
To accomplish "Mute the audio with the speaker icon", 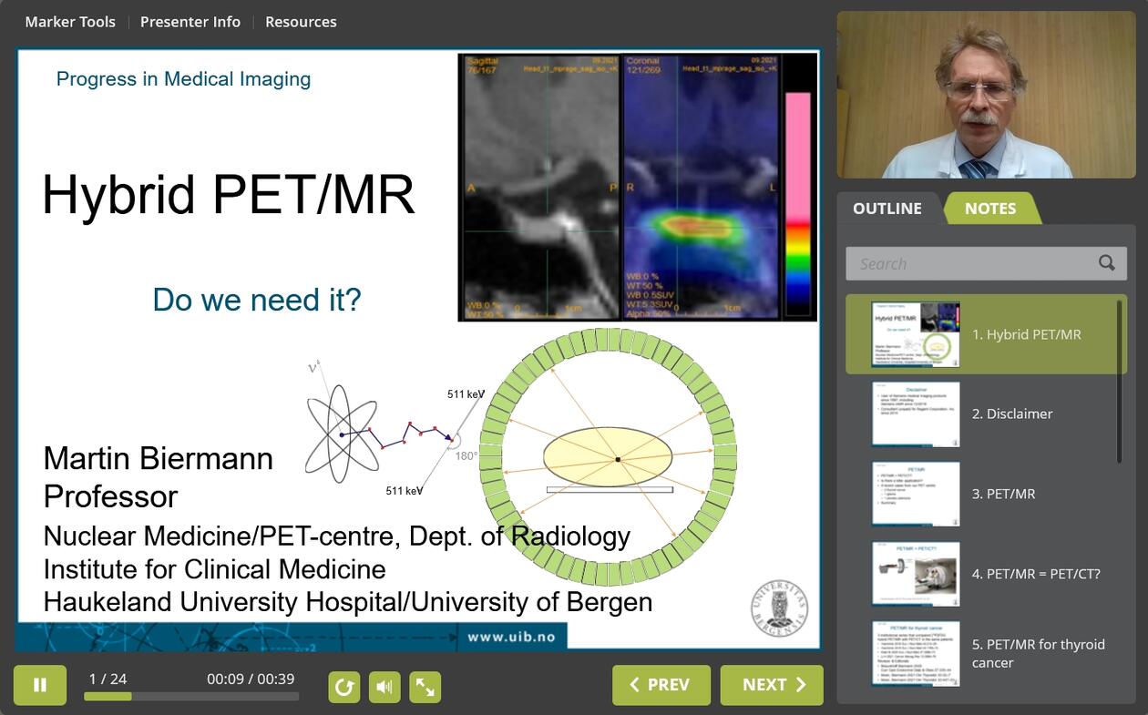I will pyautogui.click(x=384, y=686).
